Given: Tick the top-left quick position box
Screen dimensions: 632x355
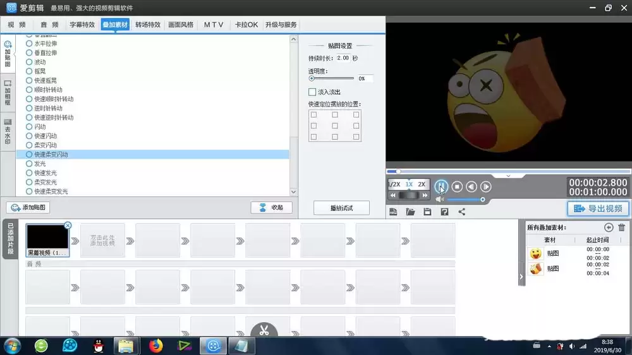Looking at the screenshot, I should click(x=313, y=115).
